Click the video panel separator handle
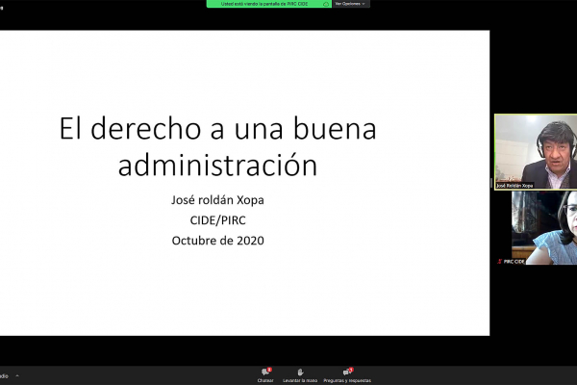The image size is (577, 385). point(491,183)
